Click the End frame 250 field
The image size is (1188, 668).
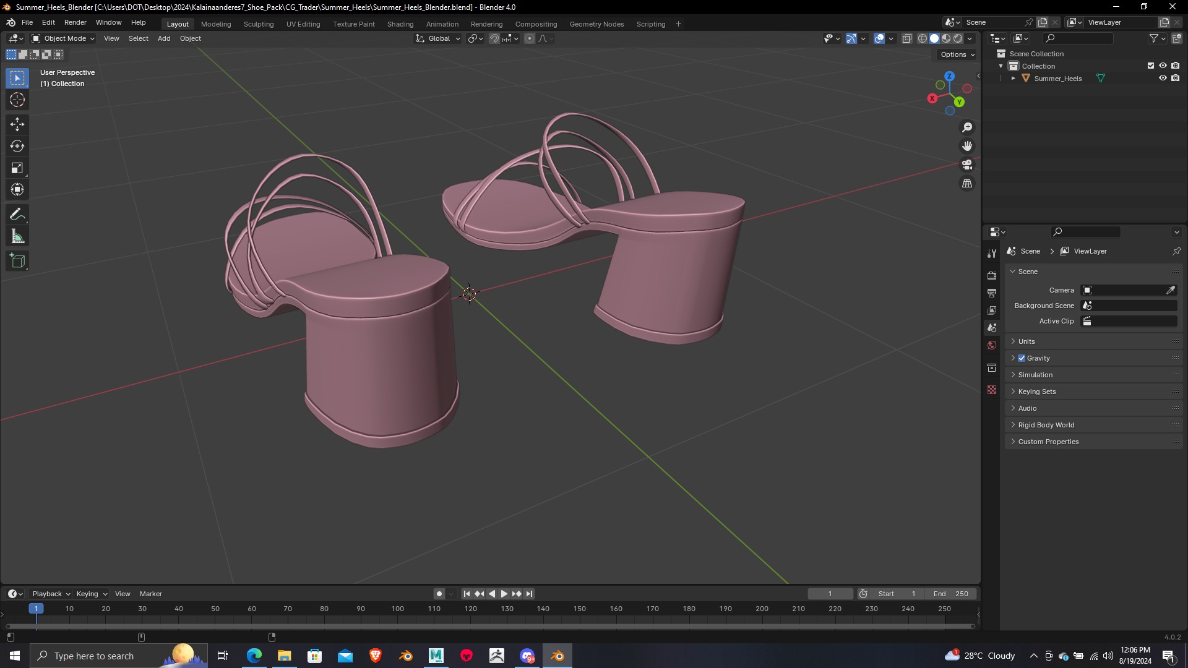coord(951,594)
